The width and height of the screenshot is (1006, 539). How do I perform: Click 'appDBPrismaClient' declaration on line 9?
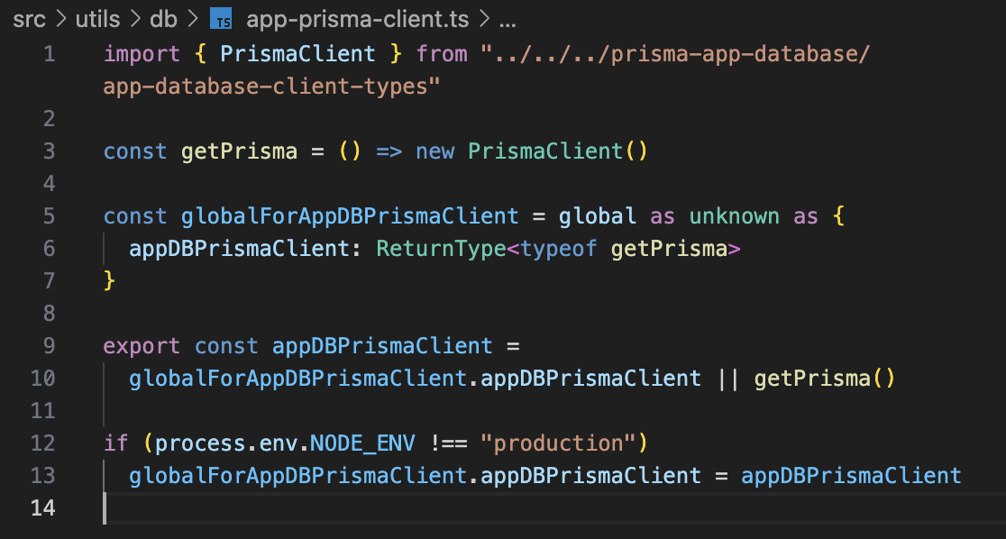click(382, 346)
